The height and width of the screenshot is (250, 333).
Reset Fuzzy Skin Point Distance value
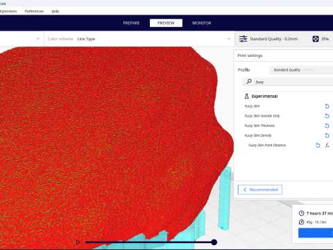[318, 145]
